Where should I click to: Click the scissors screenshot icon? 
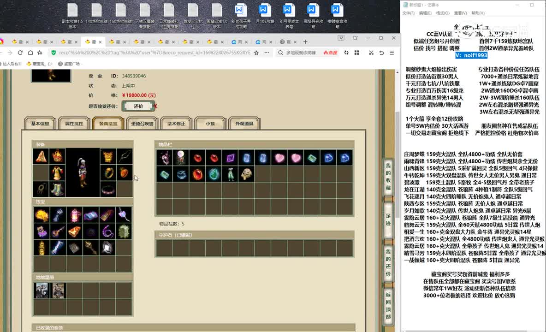tap(371, 53)
